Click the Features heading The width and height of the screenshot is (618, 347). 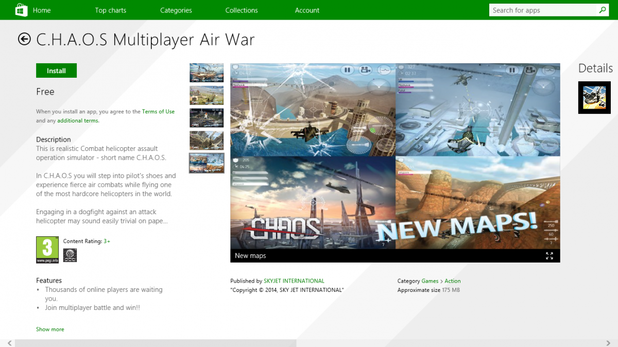[x=49, y=281]
